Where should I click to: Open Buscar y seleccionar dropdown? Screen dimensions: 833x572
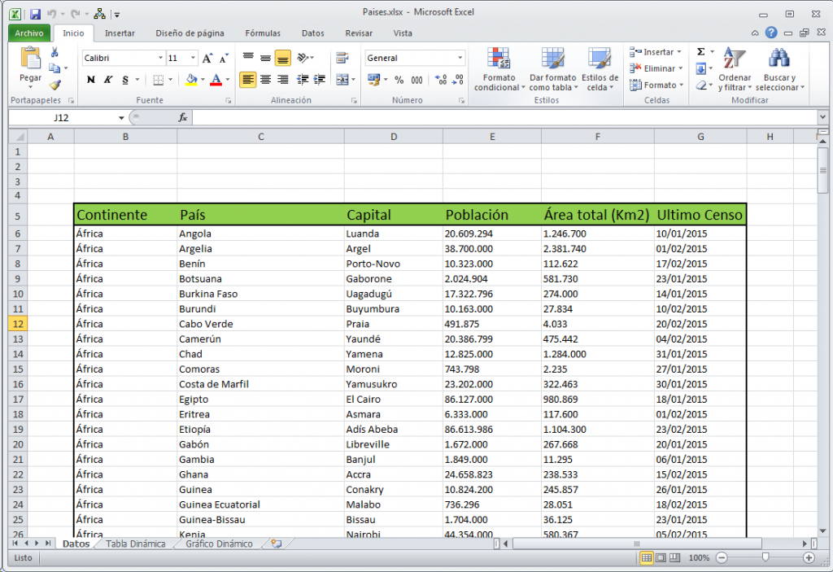point(779,69)
